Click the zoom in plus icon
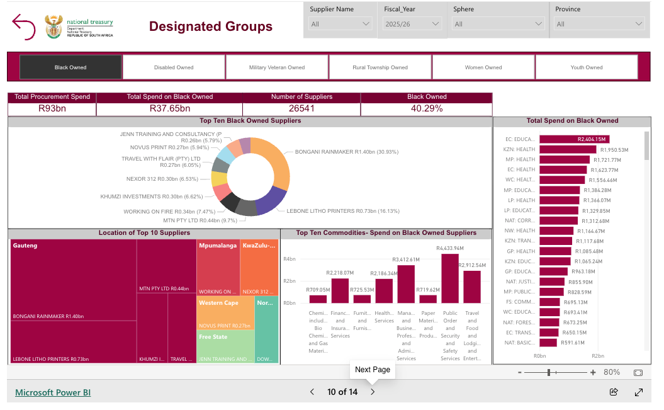Image resolution: width=664 pixels, height=410 pixels. pos(593,372)
